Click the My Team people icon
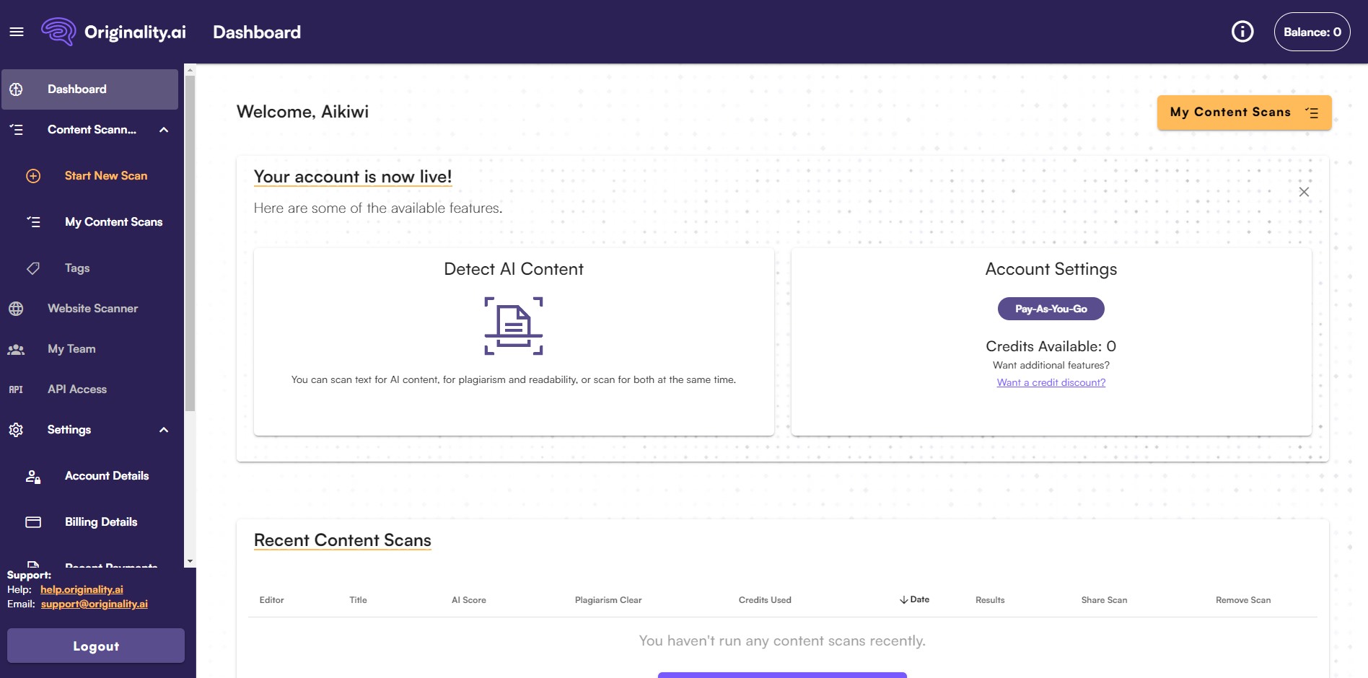This screenshot has width=1368, height=678. (16, 349)
